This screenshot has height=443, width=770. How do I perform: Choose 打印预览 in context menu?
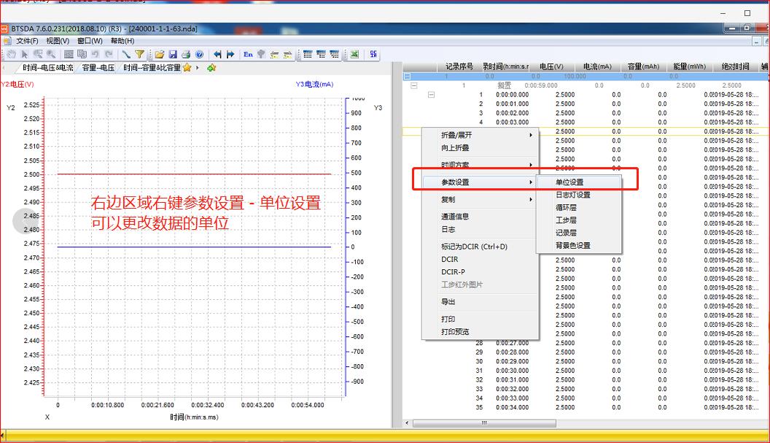[481, 332]
